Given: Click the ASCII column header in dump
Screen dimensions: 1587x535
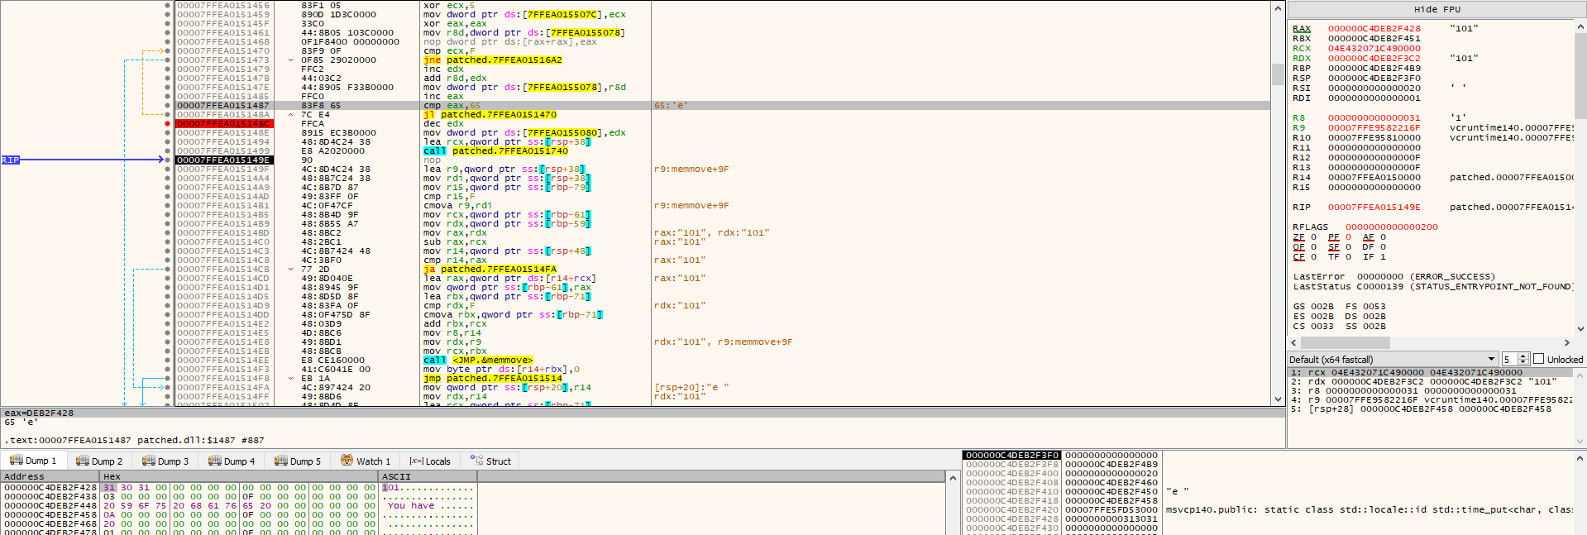Looking at the screenshot, I should click(428, 476).
